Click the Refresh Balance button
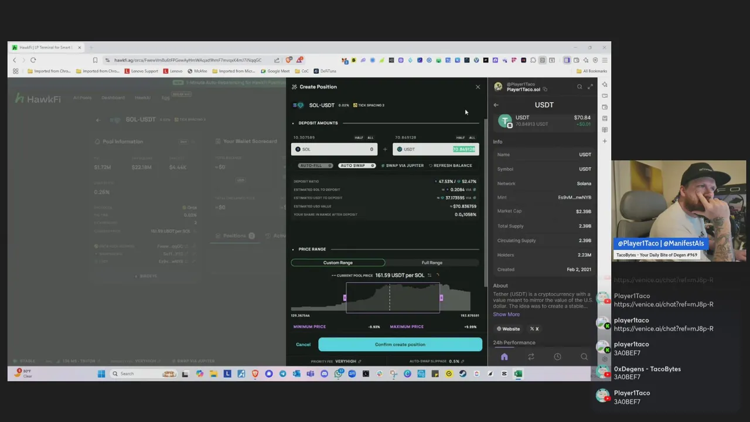This screenshot has width=750, height=422. (450, 165)
